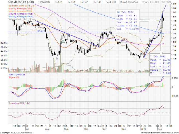Screen dimensions: 179x134
Task: Open the Powered by www.chartnexus.com footer link
Action: point(159,133)
